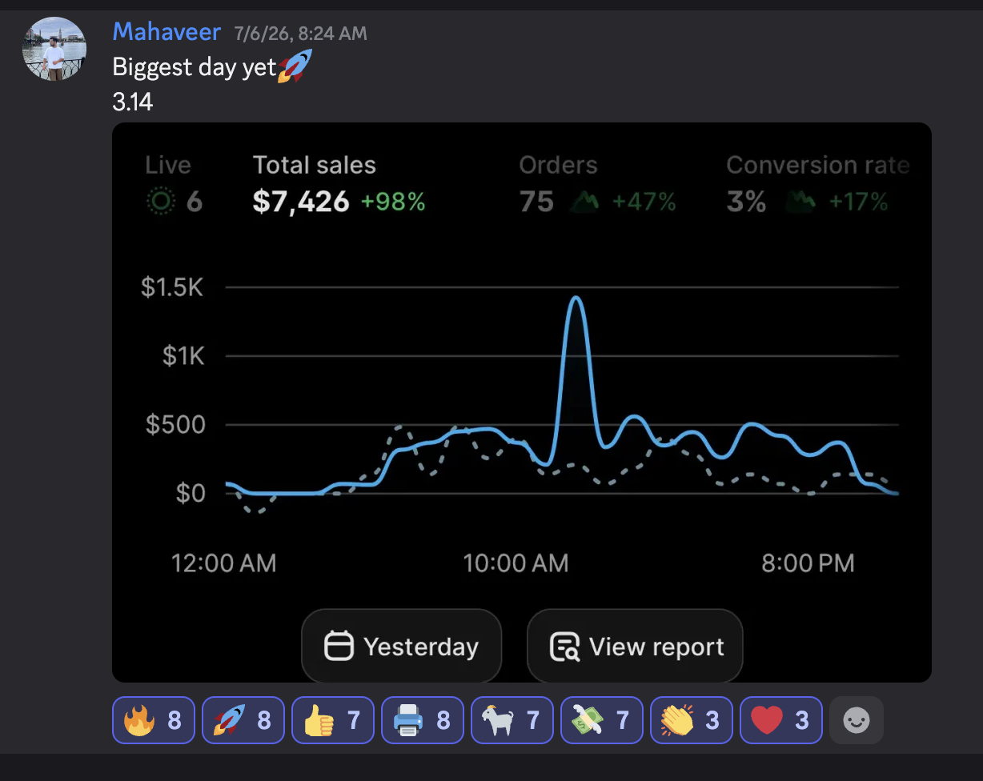The image size is (983, 781).
Task: Click the rocket emoji in the message
Action: (x=295, y=66)
